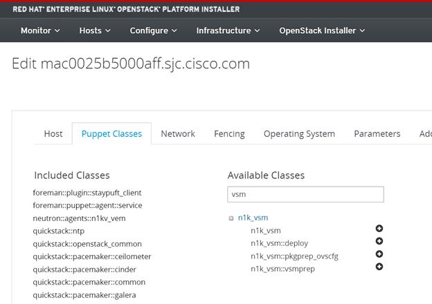Screen dimensions: 432x304
Task: Switch to the Host tab
Action: click(x=53, y=133)
